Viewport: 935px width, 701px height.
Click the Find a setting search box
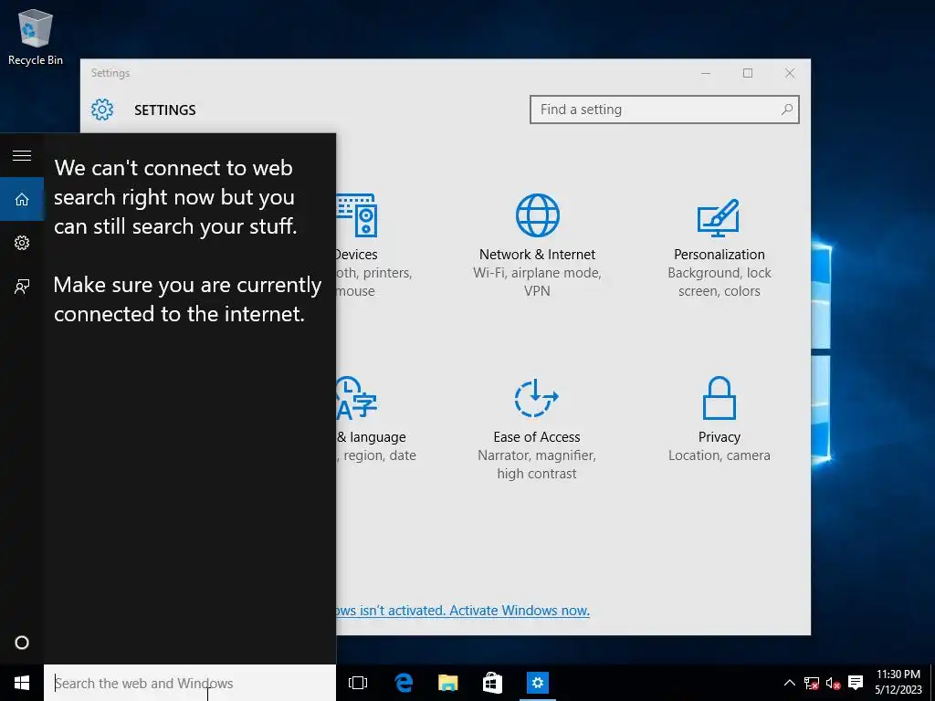click(665, 110)
